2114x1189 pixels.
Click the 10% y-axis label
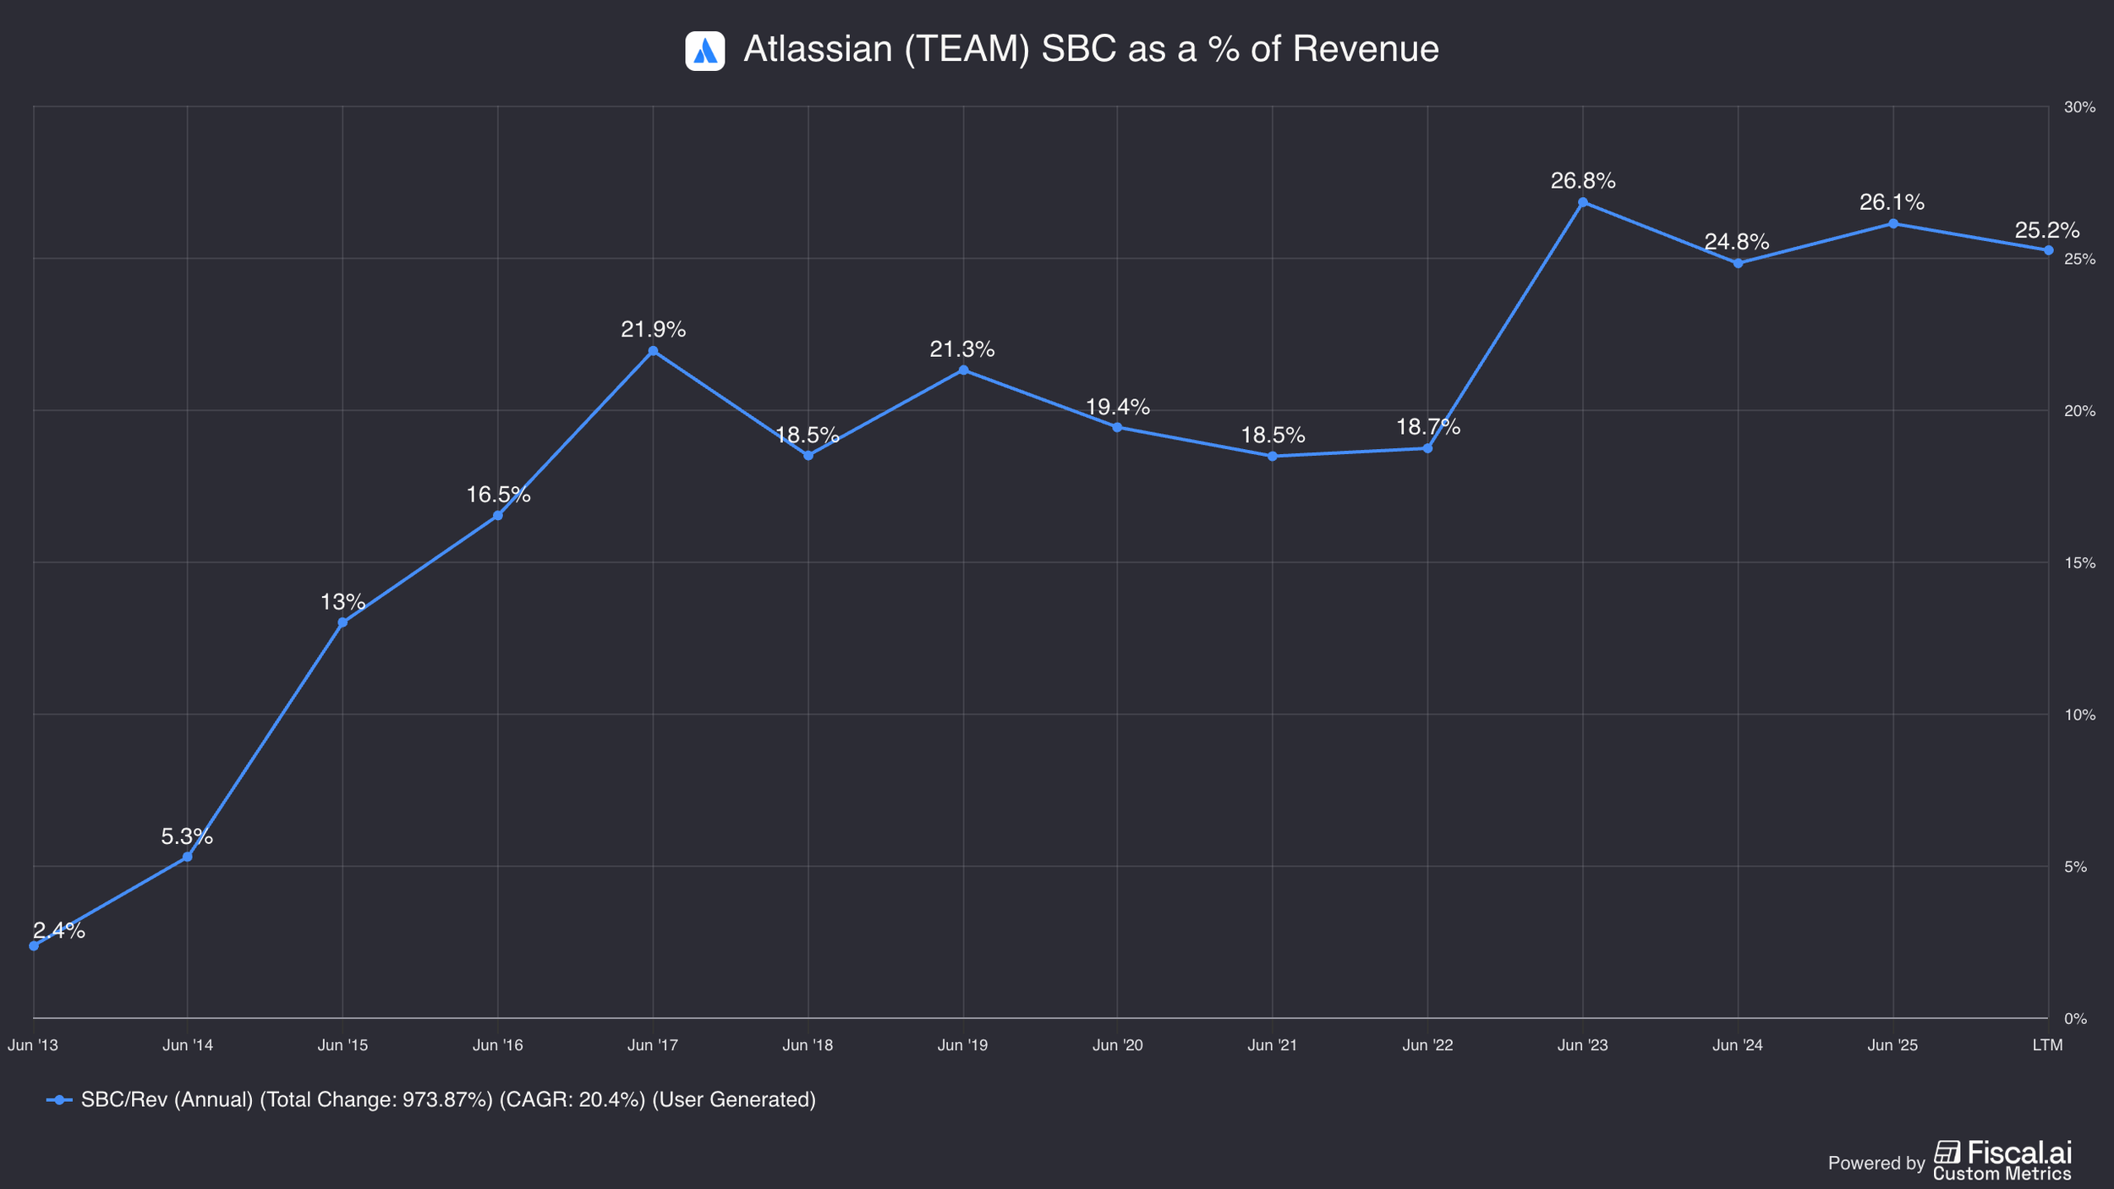click(2080, 715)
